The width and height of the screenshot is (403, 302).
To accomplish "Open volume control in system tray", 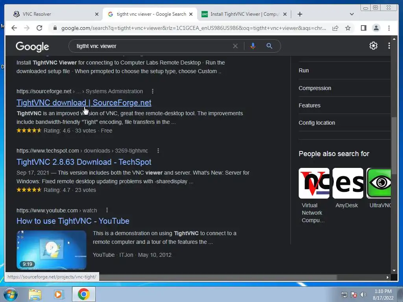I will tap(363, 295).
